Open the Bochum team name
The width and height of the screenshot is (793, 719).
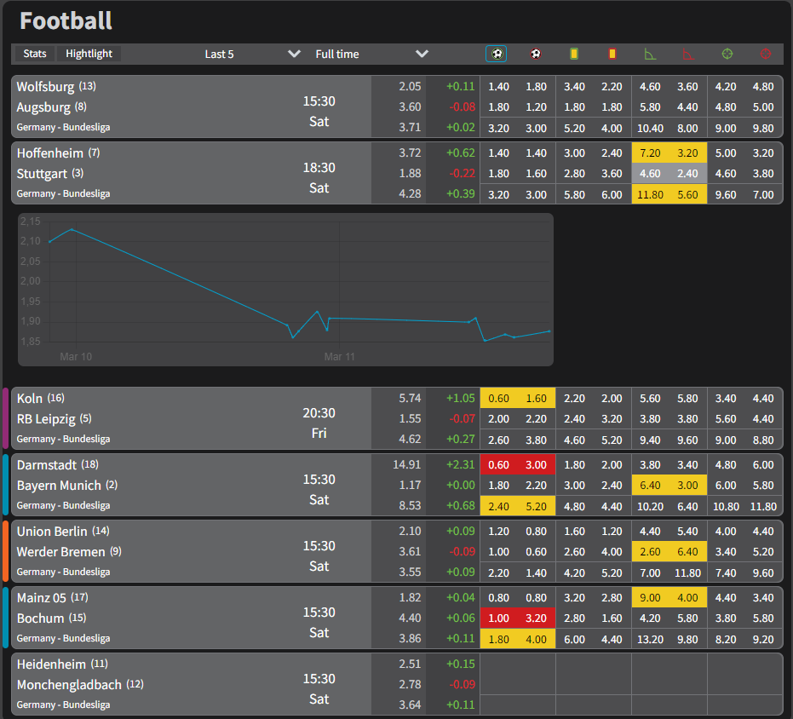[x=41, y=618]
